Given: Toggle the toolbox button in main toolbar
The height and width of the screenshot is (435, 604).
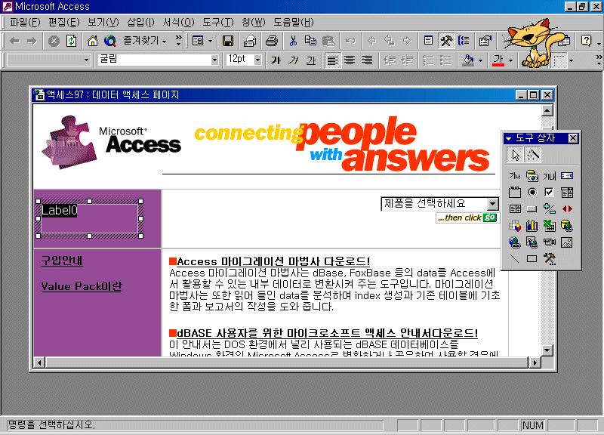Looking at the screenshot, I should click(x=446, y=41).
